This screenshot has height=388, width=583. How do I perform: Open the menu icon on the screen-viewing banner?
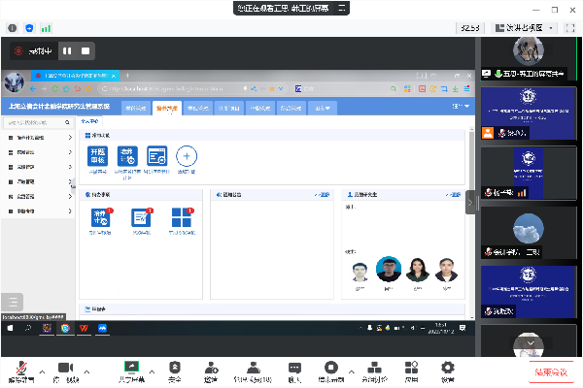(342, 8)
